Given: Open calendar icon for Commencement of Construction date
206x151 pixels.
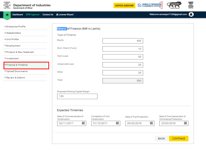Looking at the screenshot, I should coord(84,123).
